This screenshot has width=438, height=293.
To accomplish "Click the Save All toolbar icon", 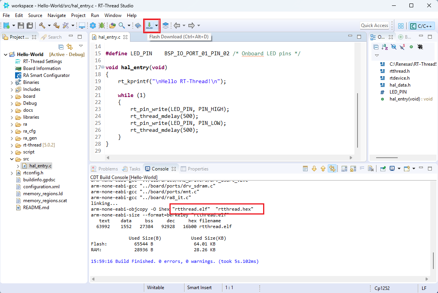I will tap(30, 26).
